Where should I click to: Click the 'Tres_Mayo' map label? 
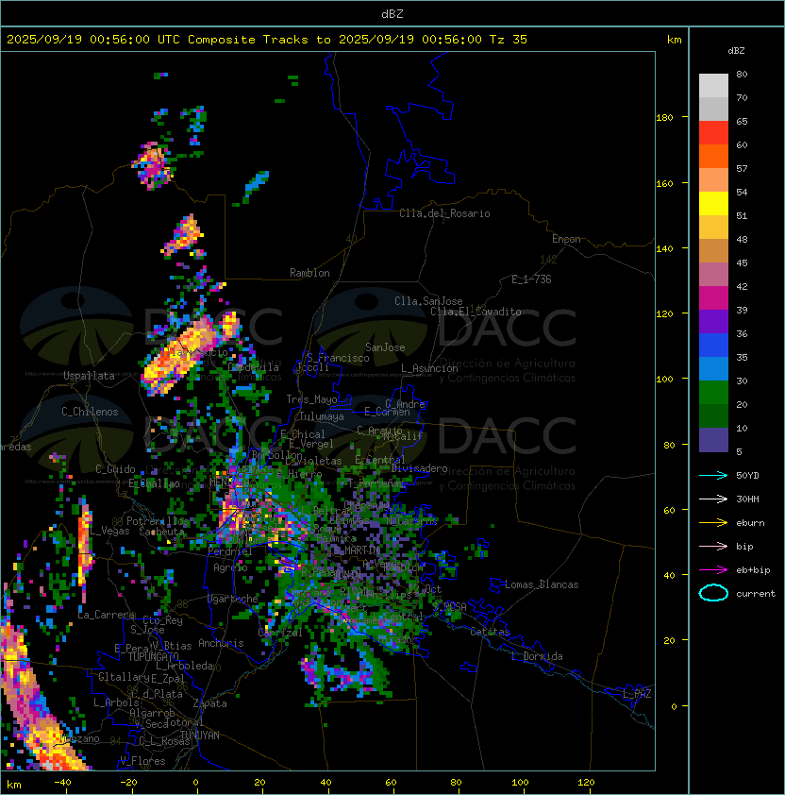point(311,399)
